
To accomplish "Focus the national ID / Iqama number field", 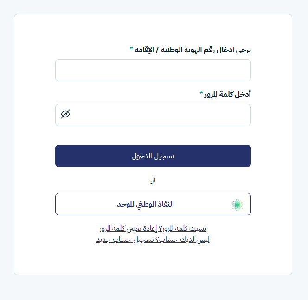I will (153, 70).
